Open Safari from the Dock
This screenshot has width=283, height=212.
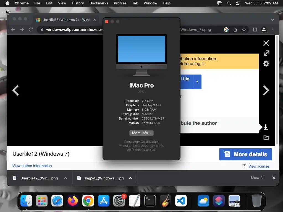[x=57, y=201]
